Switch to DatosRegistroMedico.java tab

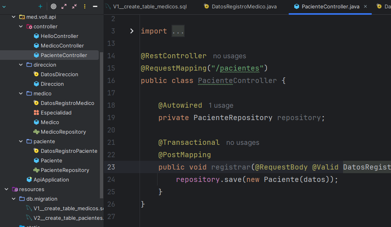click(244, 7)
